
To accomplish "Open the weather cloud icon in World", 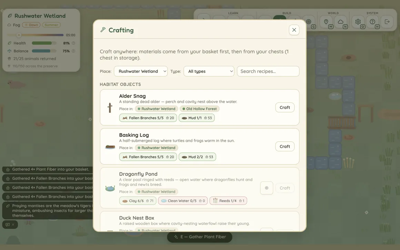I will pyautogui.click(x=341, y=22).
